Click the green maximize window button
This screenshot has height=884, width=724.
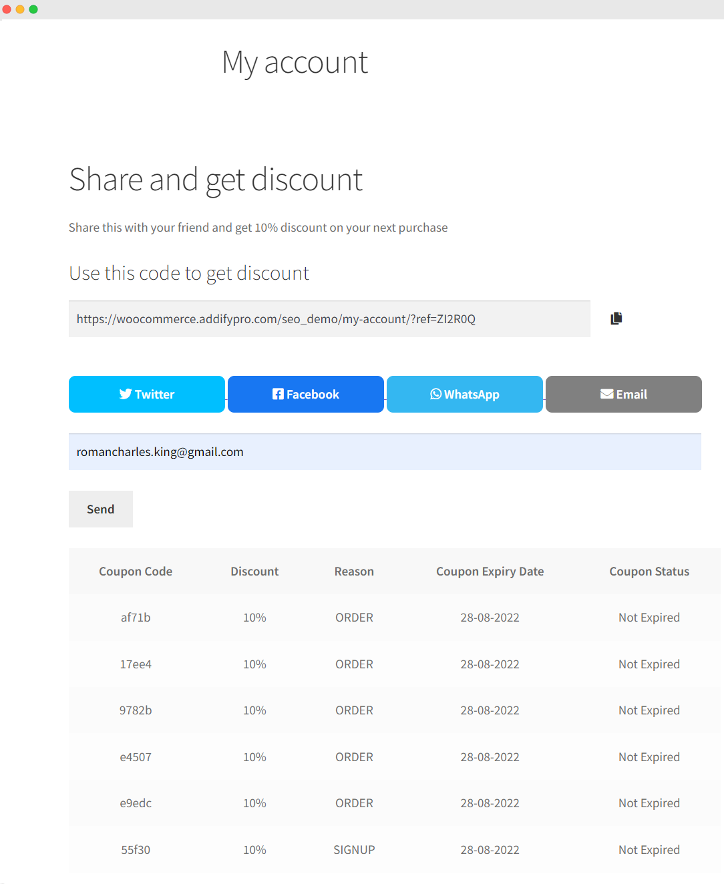click(x=33, y=9)
